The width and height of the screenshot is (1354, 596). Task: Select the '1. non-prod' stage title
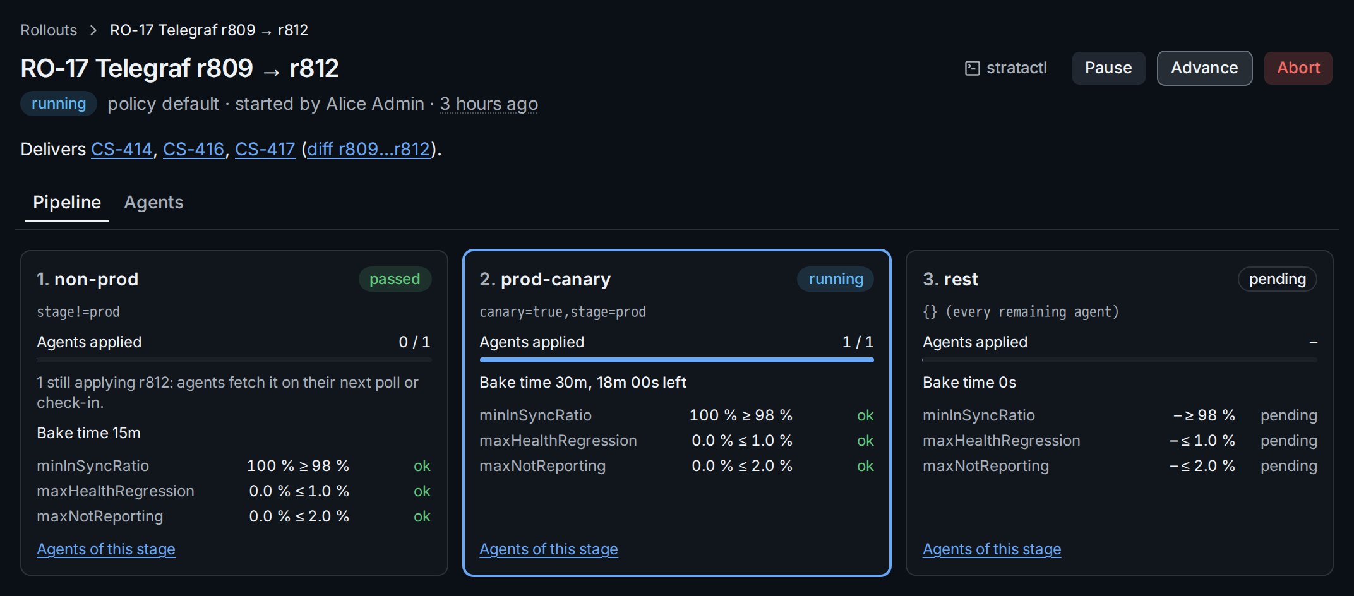coord(88,279)
